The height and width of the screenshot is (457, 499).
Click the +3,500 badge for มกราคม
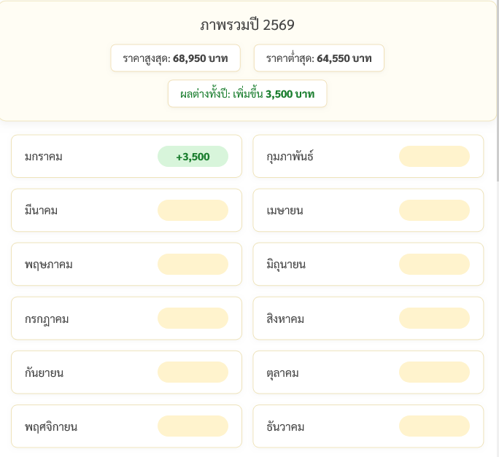pyautogui.click(x=193, y=157)
